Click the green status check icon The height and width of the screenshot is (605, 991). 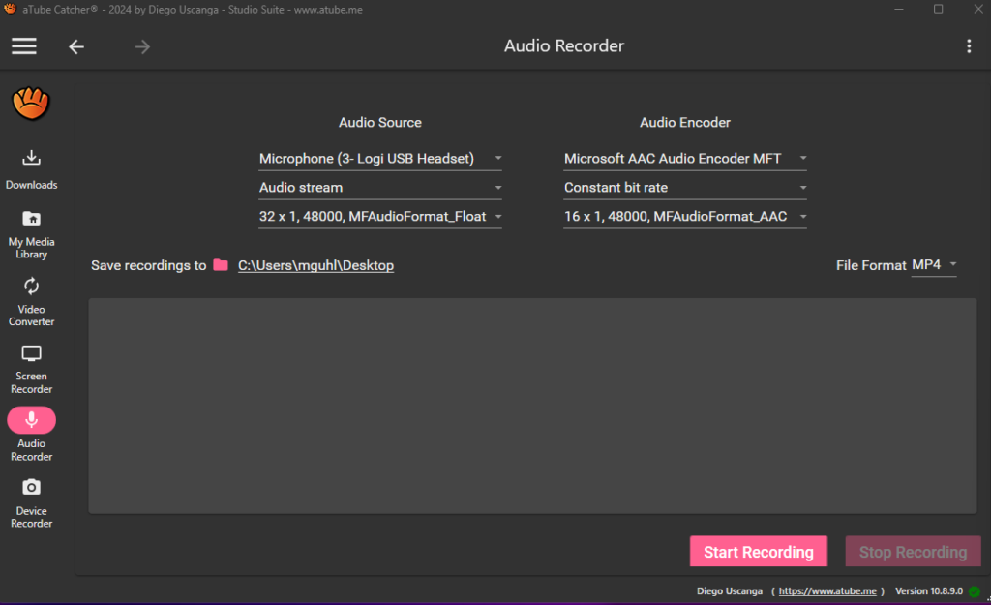click(x=975, y=591)
